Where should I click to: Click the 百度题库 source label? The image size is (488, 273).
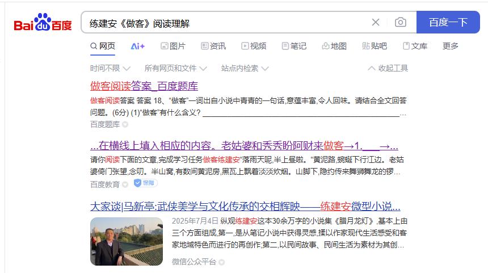tap(105, 124)
